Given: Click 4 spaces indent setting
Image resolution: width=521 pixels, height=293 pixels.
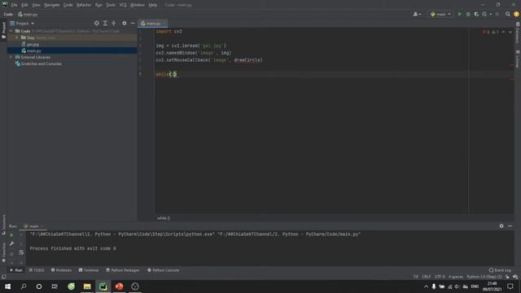Looking at the screenshot, I should pyautogui.click(x=456, y=277).
